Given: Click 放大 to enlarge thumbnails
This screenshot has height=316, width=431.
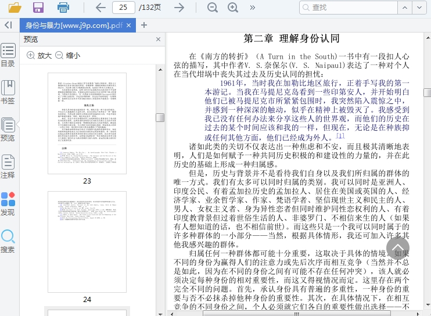Looking at the screenshot, I should pos(39,56).
